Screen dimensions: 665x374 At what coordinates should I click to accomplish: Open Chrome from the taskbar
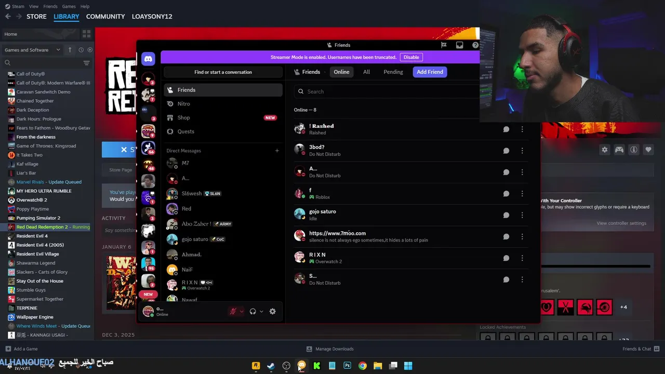tap(363, 366)
